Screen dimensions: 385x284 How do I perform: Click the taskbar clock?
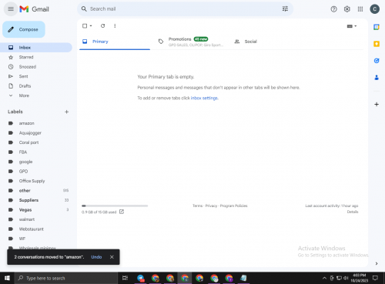click(360, 278)
